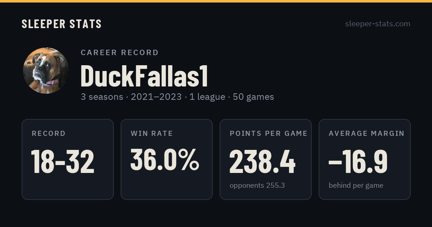Open the sleeper-stats.com link

tap(378, 24)
